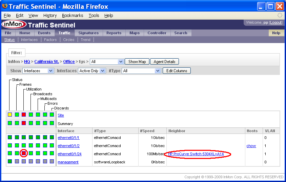Open the ethernet0/1/24 interface link

69,154
